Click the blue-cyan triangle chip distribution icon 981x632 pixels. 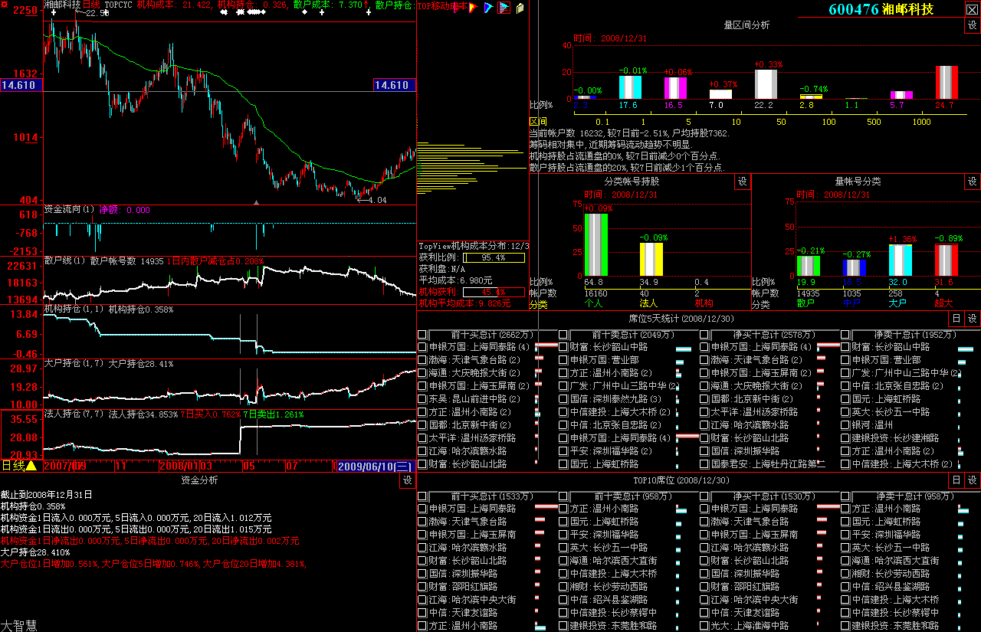488,8
